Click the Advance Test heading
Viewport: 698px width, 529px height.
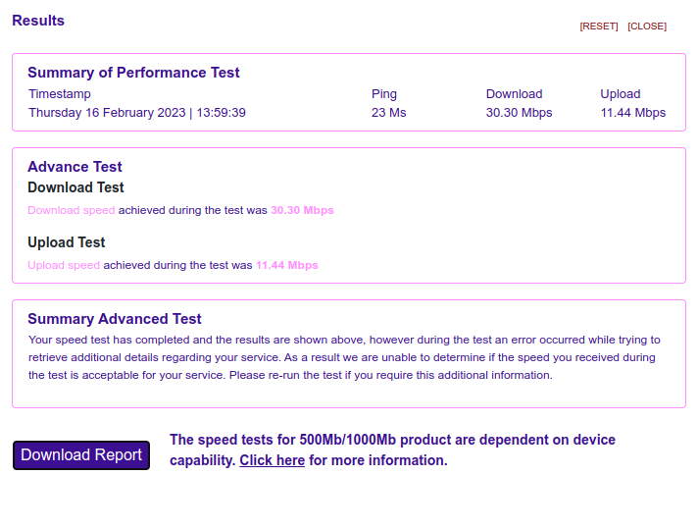click(x=75, y=167)
